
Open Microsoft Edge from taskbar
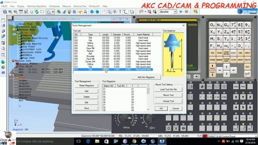(x=88, y=141)
